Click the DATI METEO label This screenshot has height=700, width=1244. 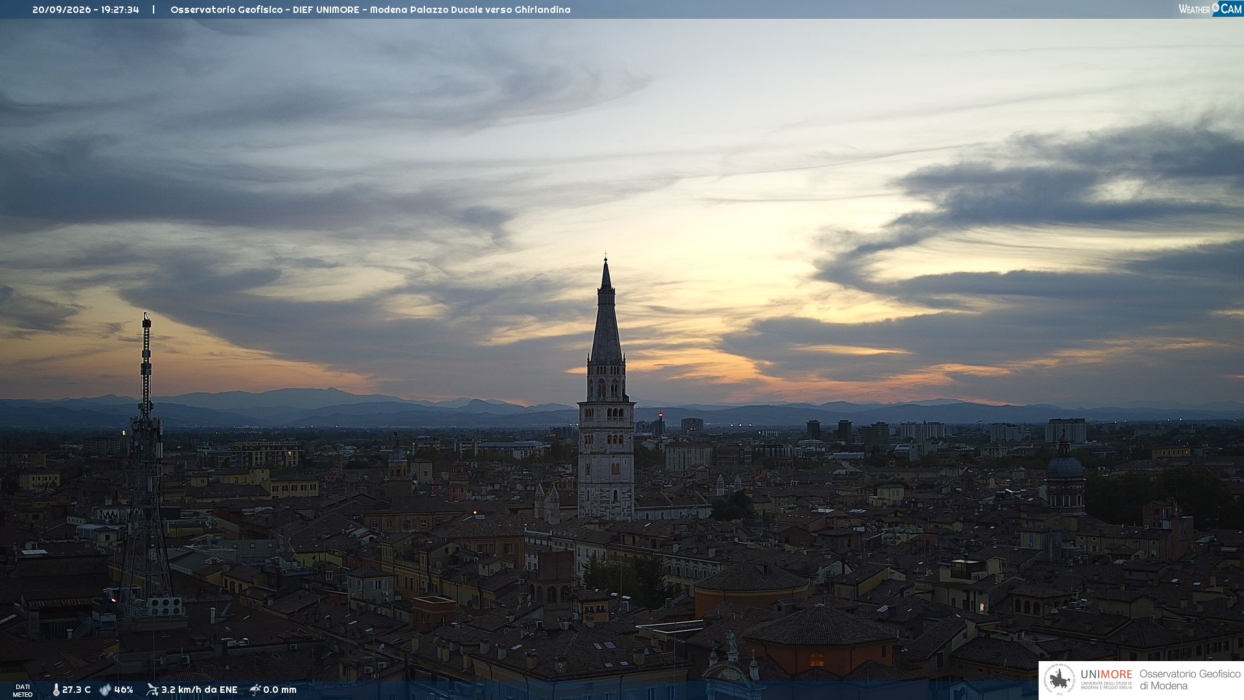click(23, 690)
